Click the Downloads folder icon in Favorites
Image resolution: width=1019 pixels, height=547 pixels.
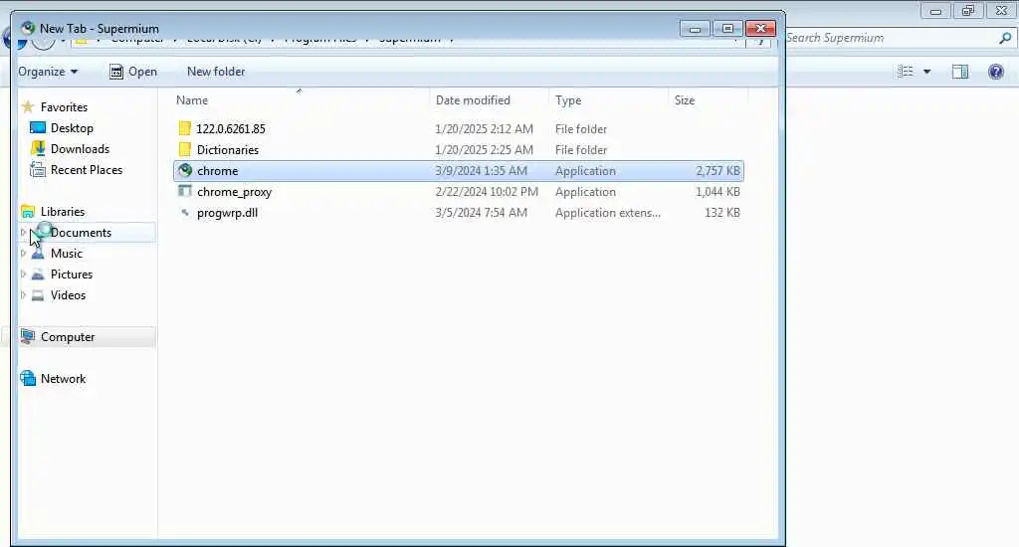coord(39,148)
